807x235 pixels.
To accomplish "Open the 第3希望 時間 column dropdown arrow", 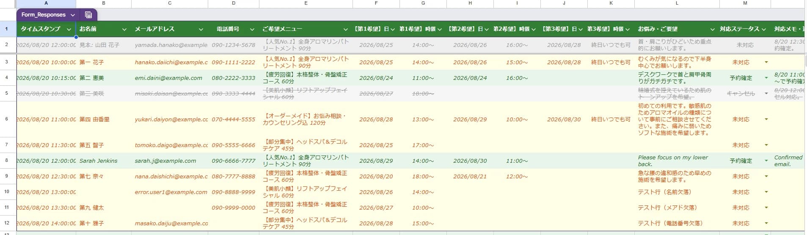I will click(x=628, y=29).
